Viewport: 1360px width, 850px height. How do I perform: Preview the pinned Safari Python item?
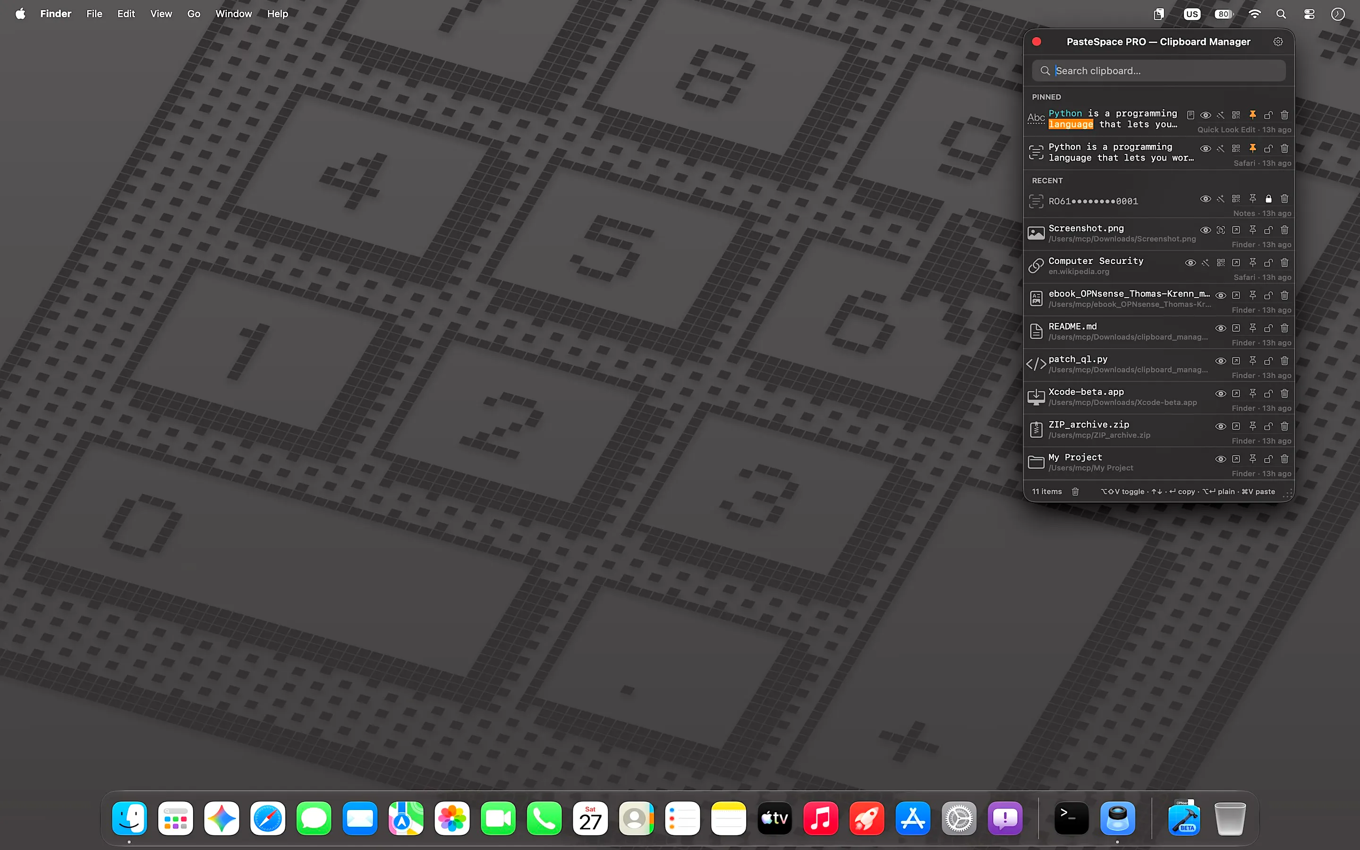pyautogui.click(x=1206, y=149)
